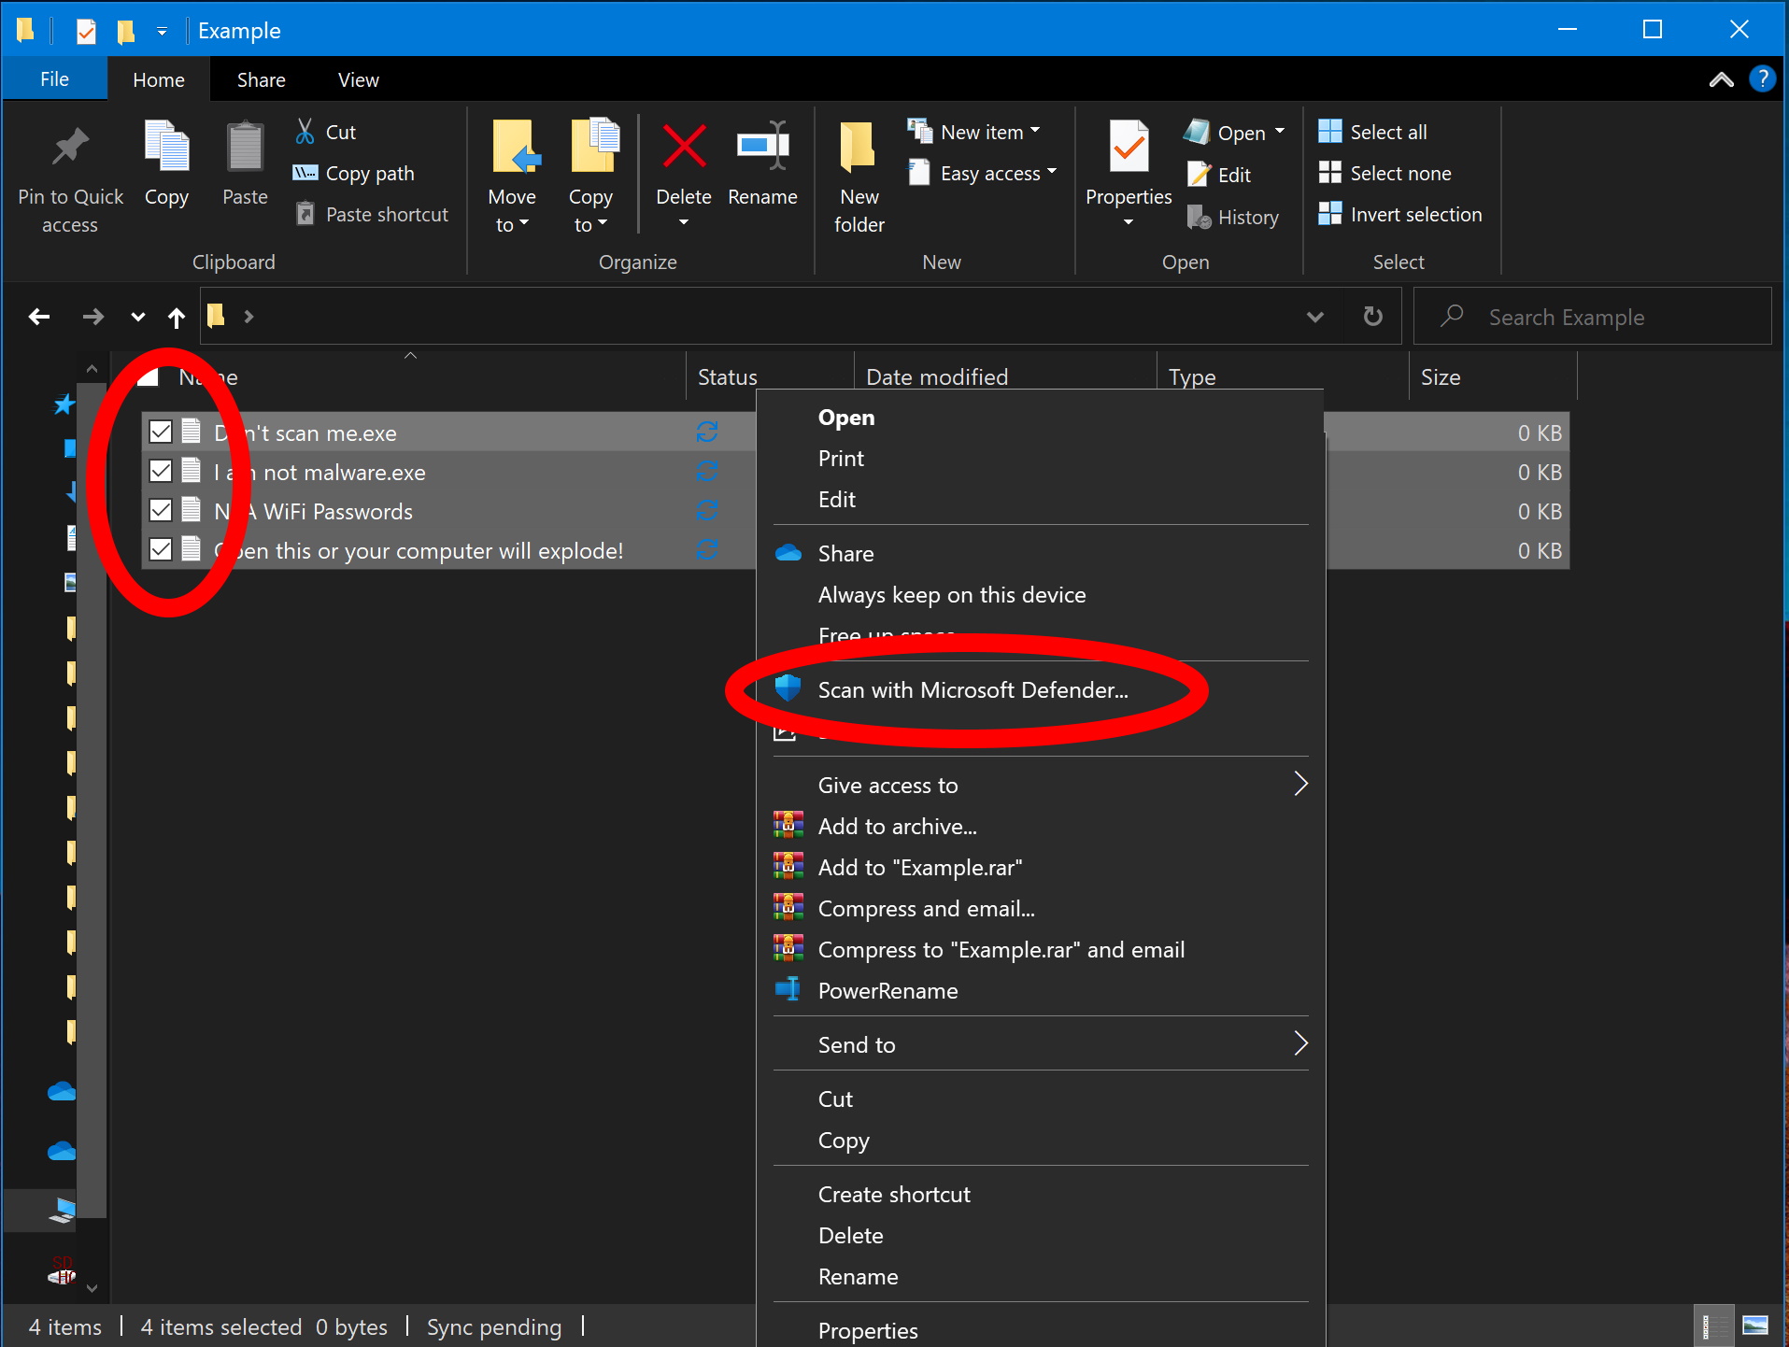The width and height of the screenshot is (1789, 1347).
Task: Delete selected files with the red X
Action: pyautogui.click(x=683, y=173)
